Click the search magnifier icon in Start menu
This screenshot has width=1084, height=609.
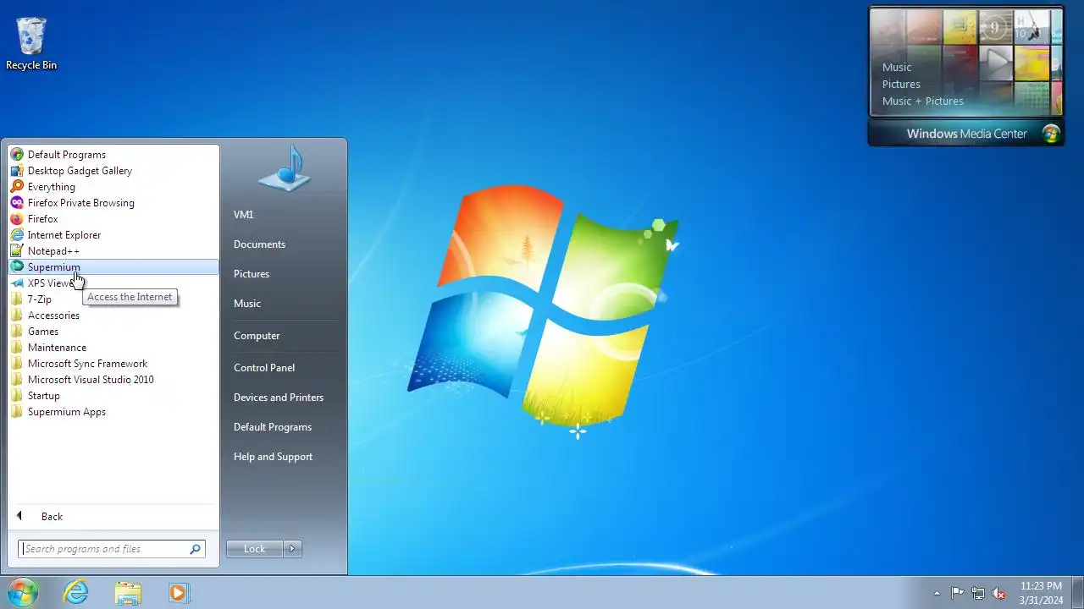click(x=196, y=549)
